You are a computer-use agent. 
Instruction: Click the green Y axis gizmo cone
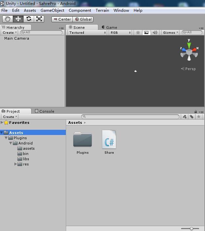(x=189, y=45)
